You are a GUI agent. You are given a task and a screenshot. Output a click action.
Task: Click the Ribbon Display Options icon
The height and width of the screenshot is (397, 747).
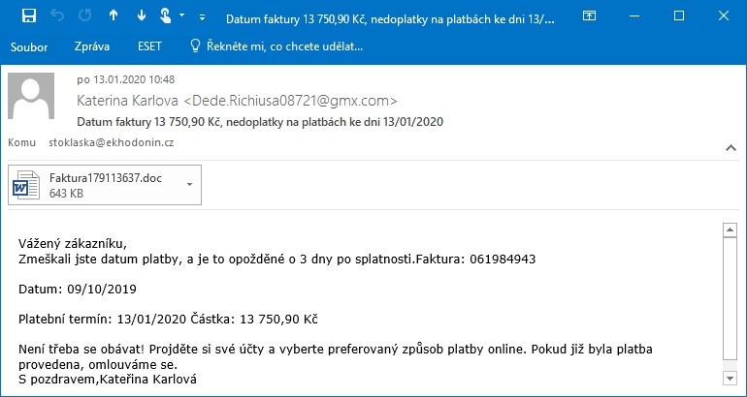(589, 16)
